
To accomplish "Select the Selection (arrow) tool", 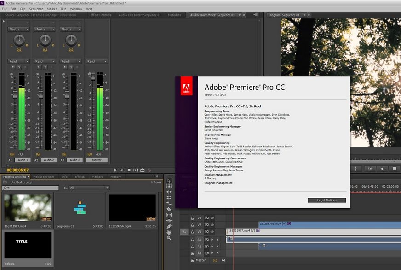I will pos(169,180).
